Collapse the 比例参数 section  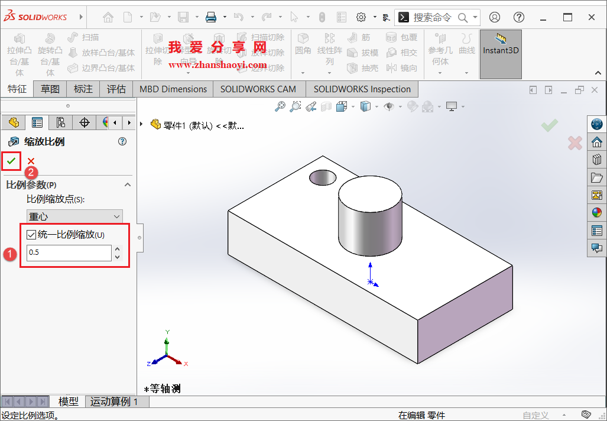(x=127, y=184)
